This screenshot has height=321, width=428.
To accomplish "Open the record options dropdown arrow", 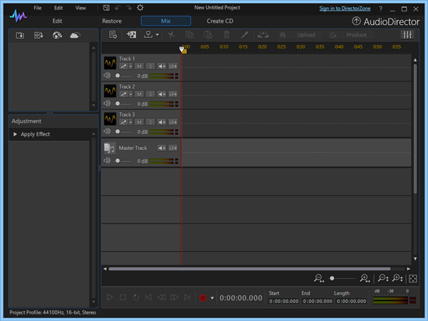I will coord(212,297).
